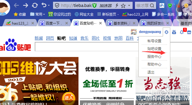
Task: Click the undo closed tab icon
Action: [44, 5]
